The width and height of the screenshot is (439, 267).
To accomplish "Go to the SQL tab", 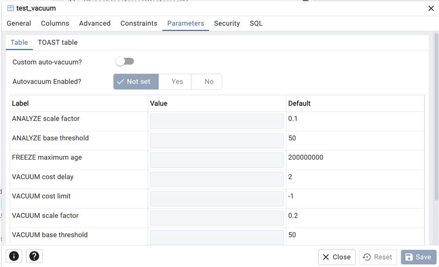I will (256, 23).
